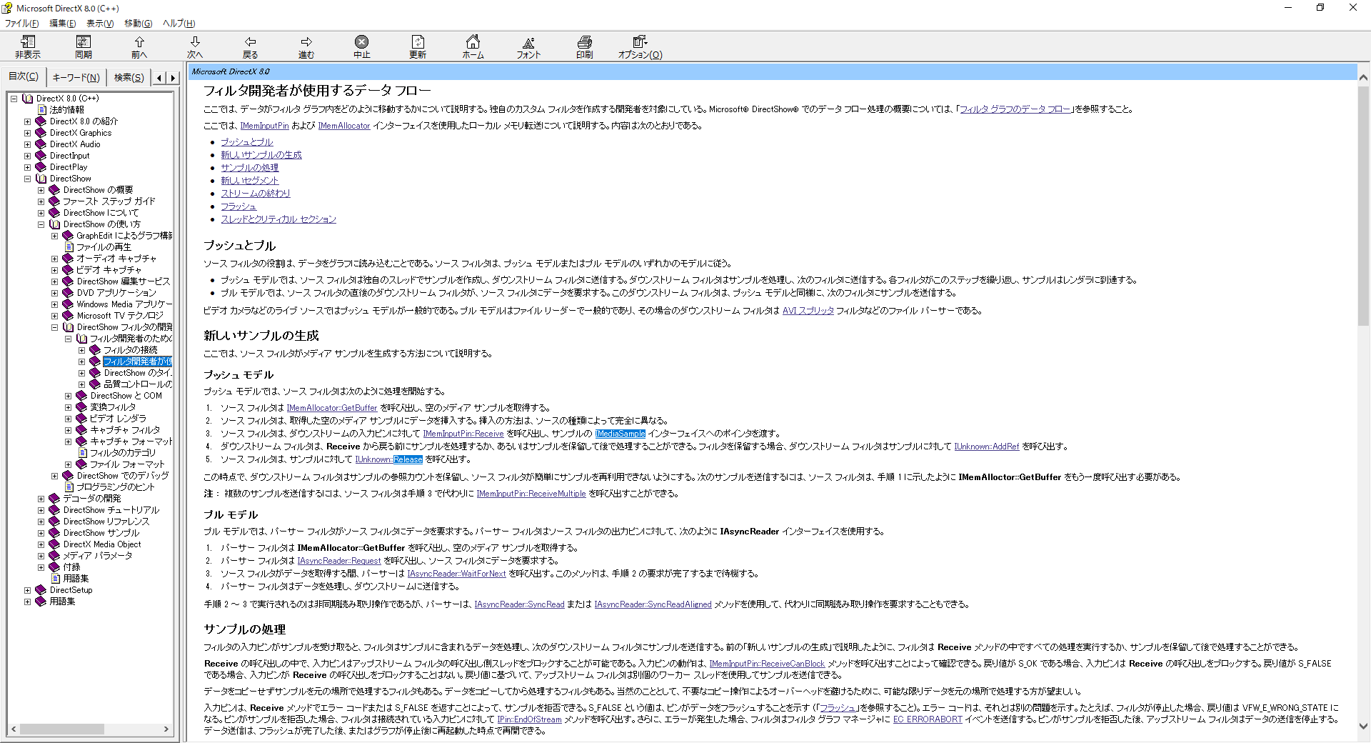The height and width of the screenshot is (743, 1371).
Task: Click the プログラミングのヒント page icon
Action: pos(69,487)
